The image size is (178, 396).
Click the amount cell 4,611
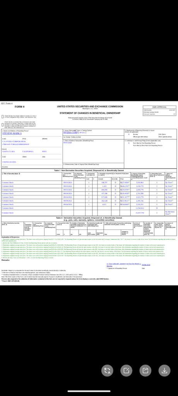[x=104, y=204]
